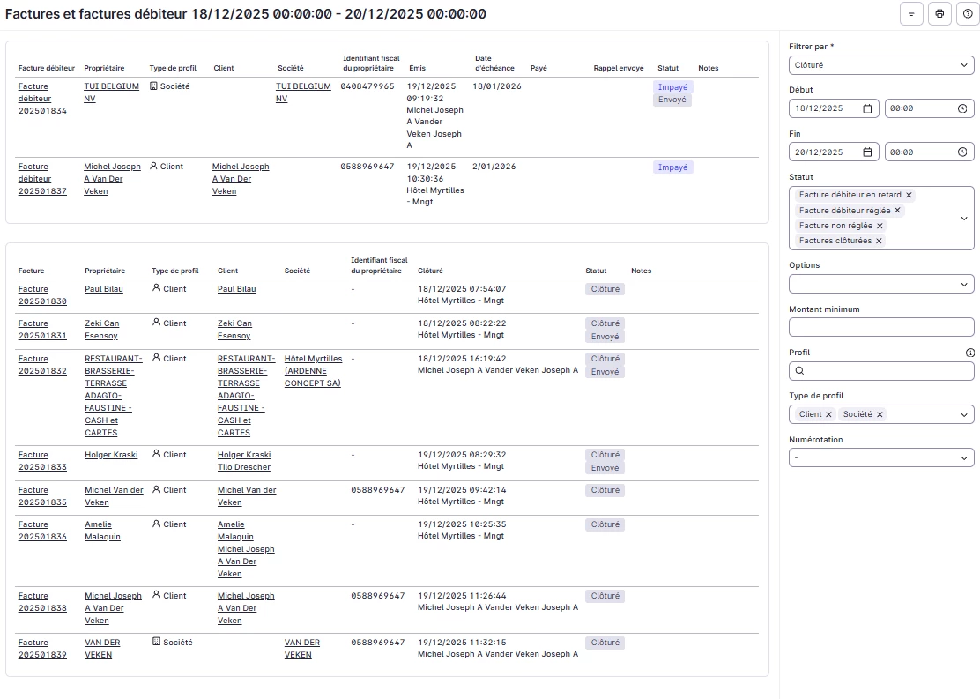Open the Options dropdown

pos(881,284)
